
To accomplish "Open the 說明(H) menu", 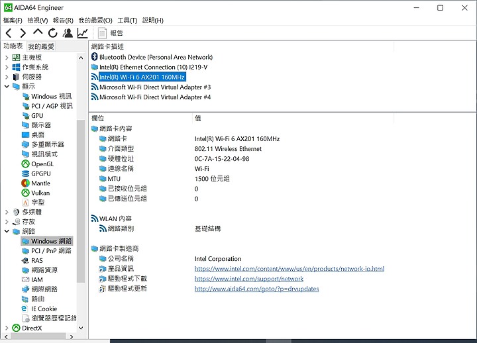I will [x=153, y=21].
